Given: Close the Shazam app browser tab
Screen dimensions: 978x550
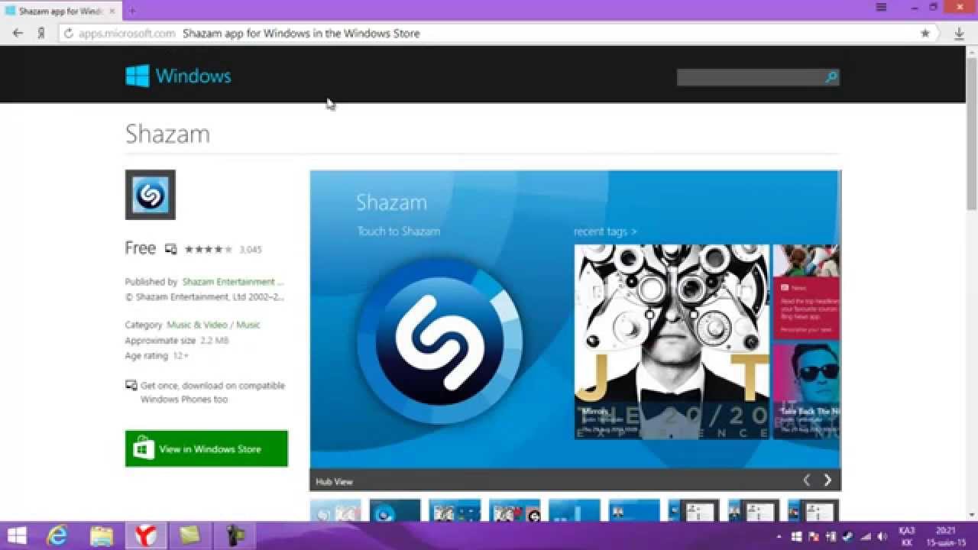Looking at the screenshot, I should click(113, 11).
